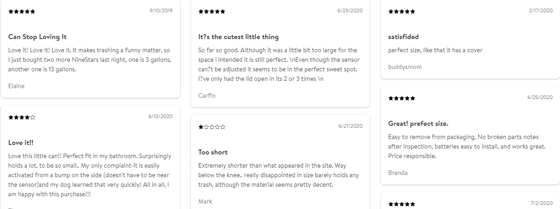Click reviewer name 'Mark'
The width and height of the screenshot is (560, 209).
(x=205, y=201)
